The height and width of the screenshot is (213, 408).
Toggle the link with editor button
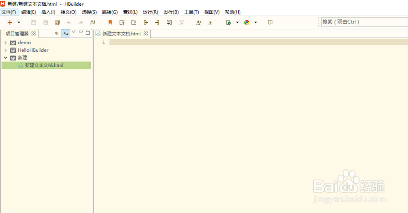pos(66,33)
